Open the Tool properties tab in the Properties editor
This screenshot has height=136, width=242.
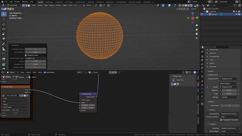click(202, 52)
